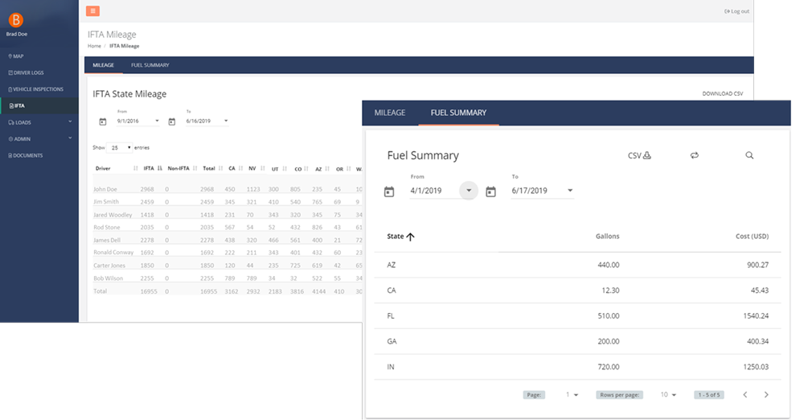Click the Log out link
The width and height of the screenshot is (804, 420).
[736, 10]
